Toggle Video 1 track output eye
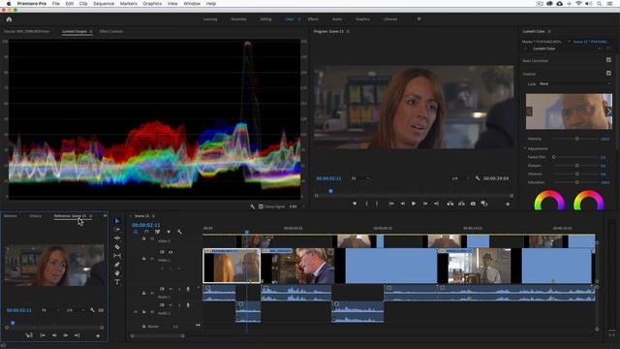 (x=170, y=252)
